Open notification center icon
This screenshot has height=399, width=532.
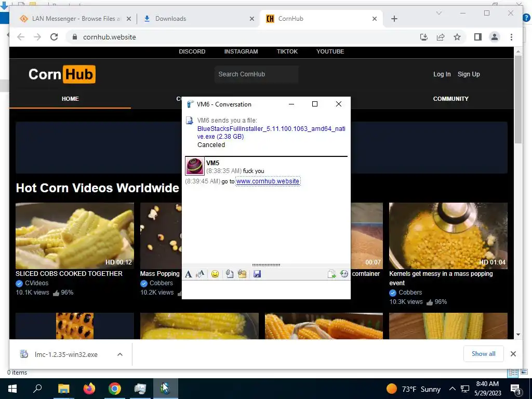tap(516, 389)
